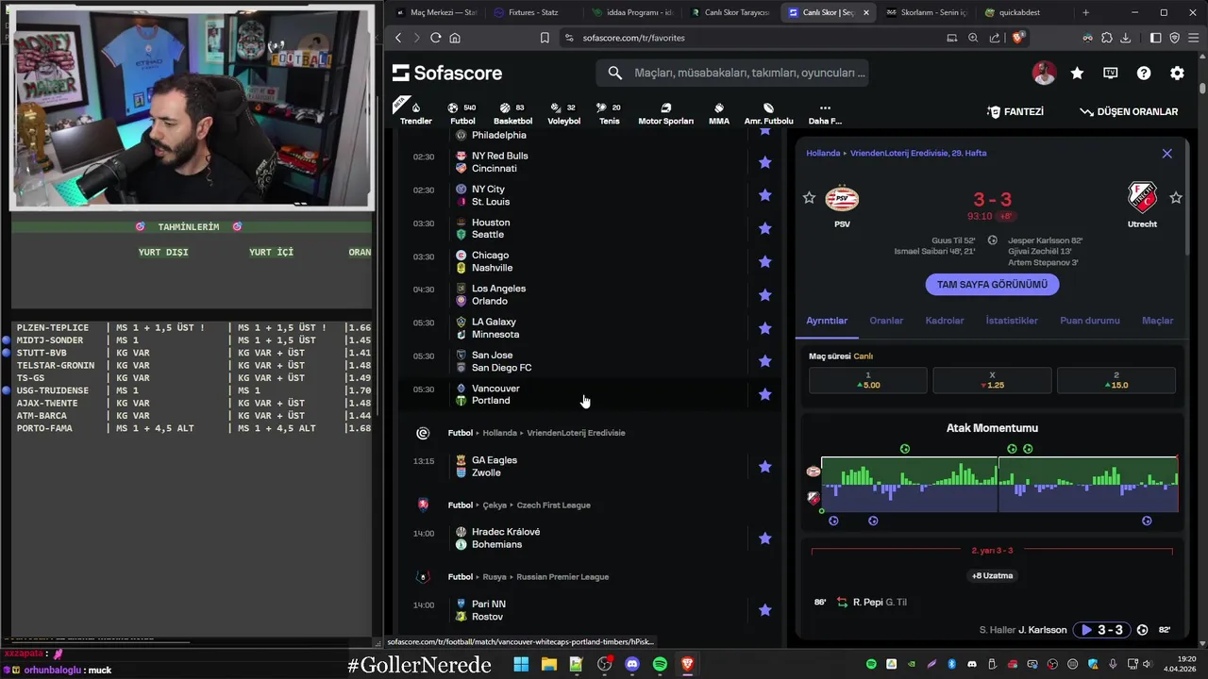1208x679 pixels.
Task: Toggle favorite star for Vancouver vs Portland
Action: tap(765, 394)
